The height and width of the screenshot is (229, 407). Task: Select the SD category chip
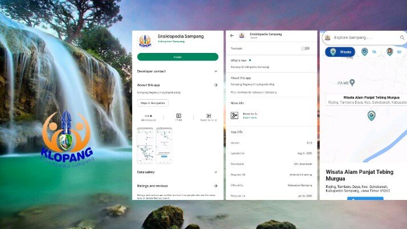(x=394, y=52)
